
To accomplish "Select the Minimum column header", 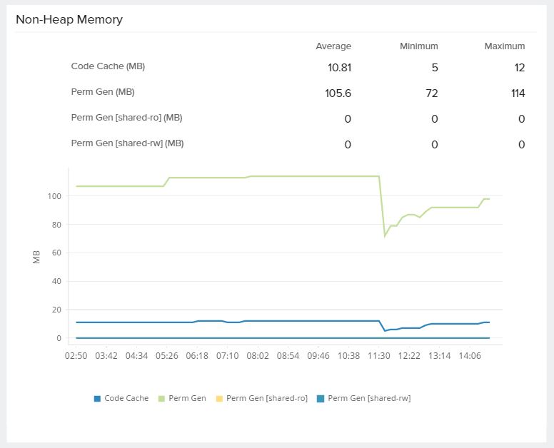I will point(419,46).
